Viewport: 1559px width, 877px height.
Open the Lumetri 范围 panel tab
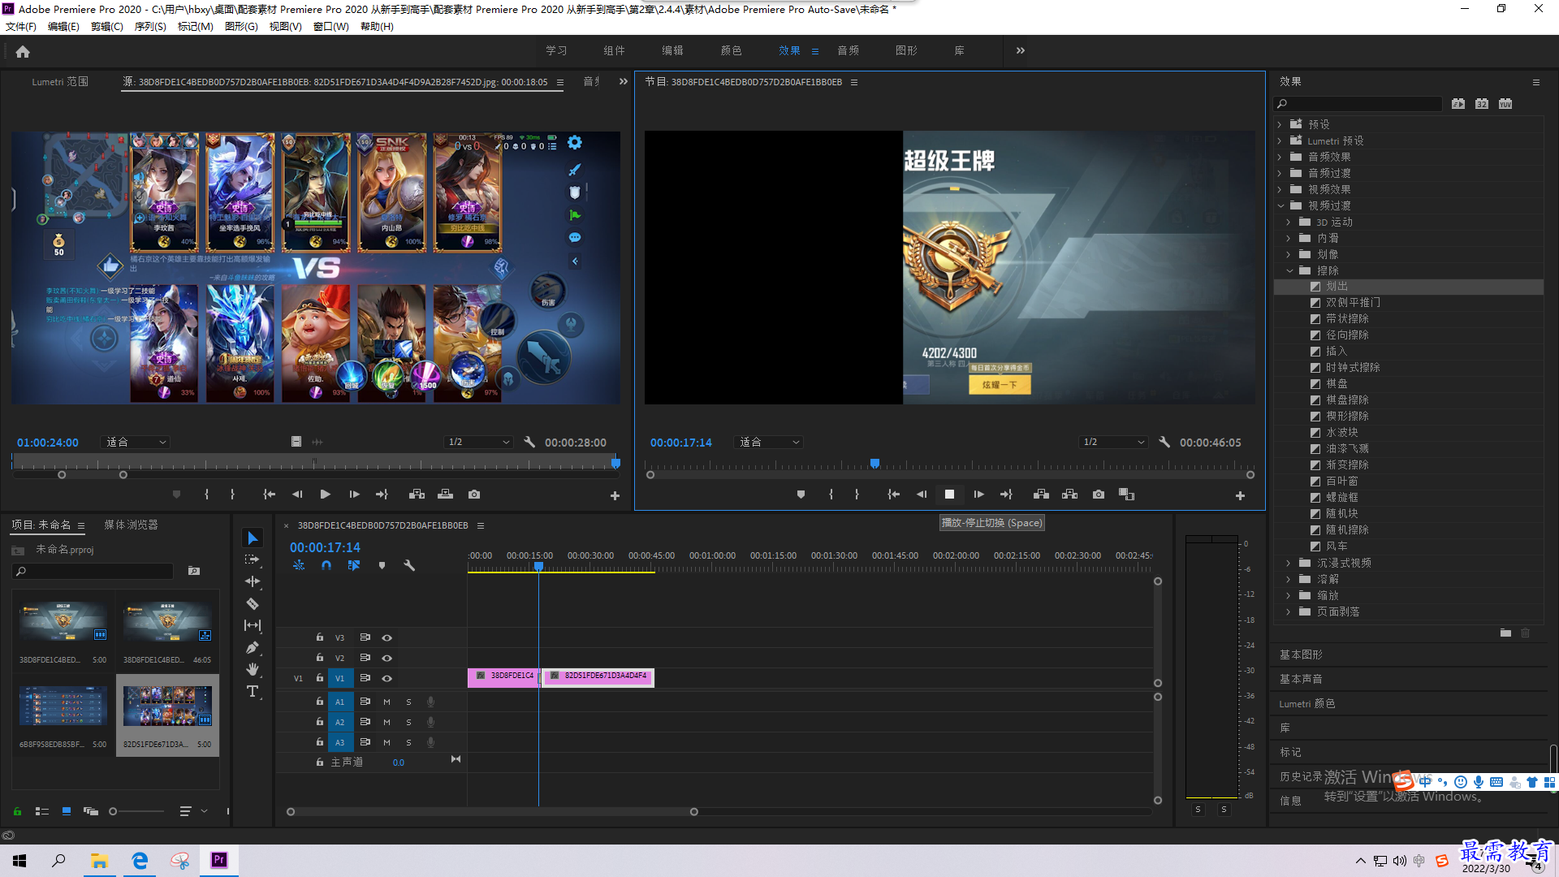click(60, 81)
